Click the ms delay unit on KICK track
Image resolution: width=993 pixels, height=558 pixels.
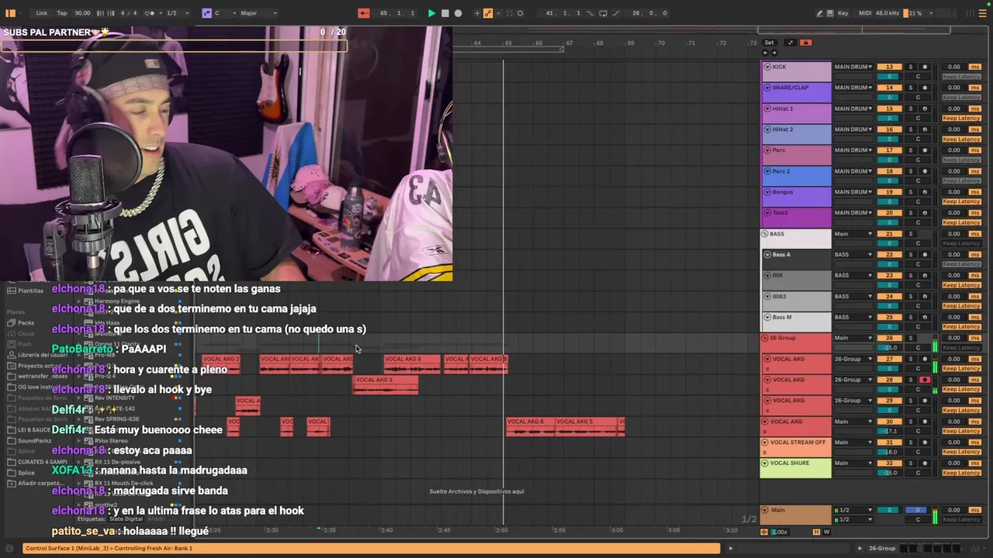click(975, 67)
